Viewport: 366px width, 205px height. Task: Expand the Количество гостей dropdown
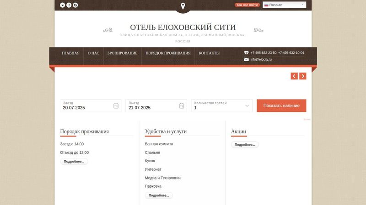click(x=247, y=106)
